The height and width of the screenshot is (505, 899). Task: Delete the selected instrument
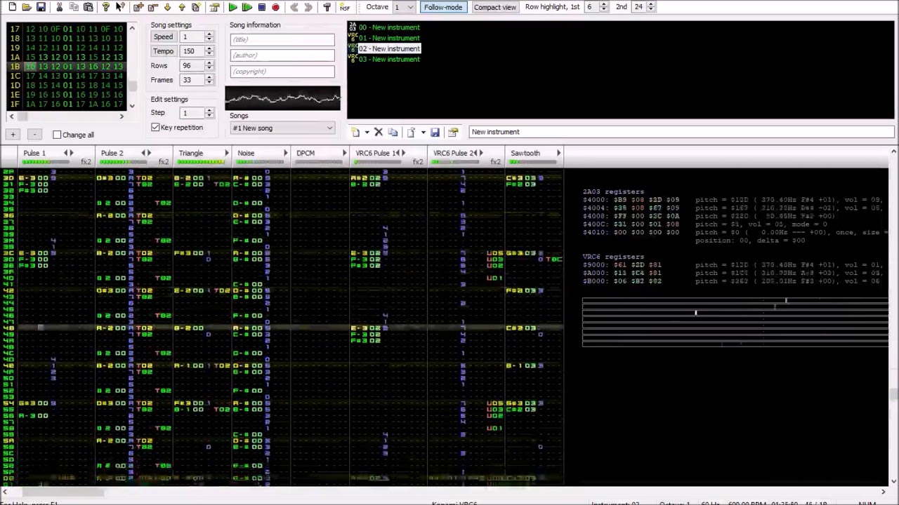(x=379, y=132)
